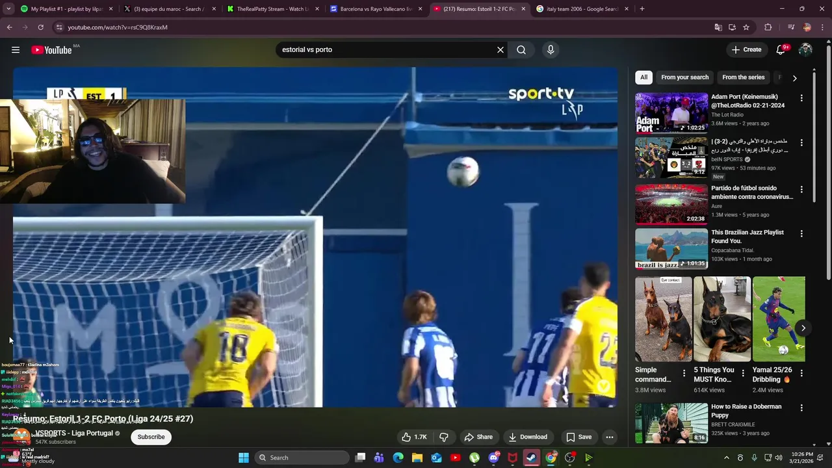The width and height of the screenshot is (832, 468).
Task: Save video to a playlist
Action: click(x=578, y=437)
